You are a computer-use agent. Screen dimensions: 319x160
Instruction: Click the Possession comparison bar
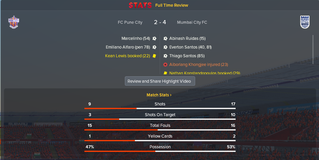[160, 151]
